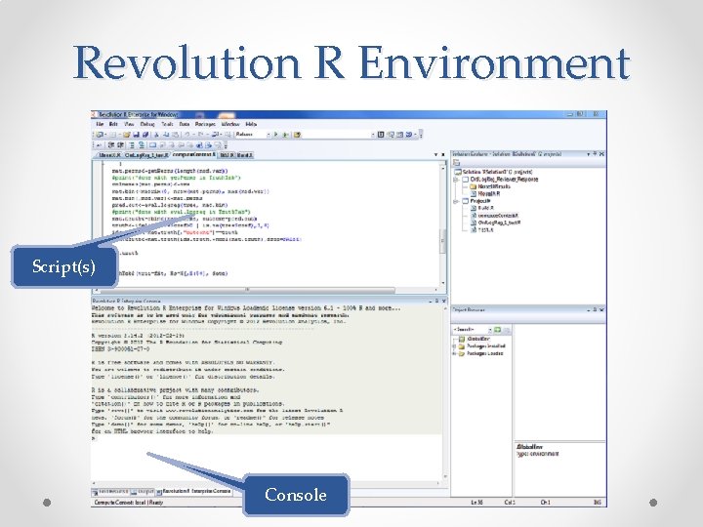Open the File menu
Screen dimensions: 703x527
pos(100,124)
